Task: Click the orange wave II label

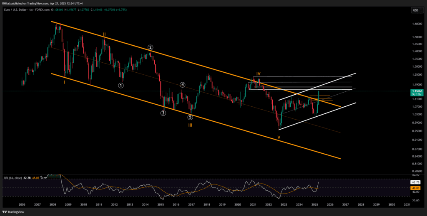Action: pos(104,34)
